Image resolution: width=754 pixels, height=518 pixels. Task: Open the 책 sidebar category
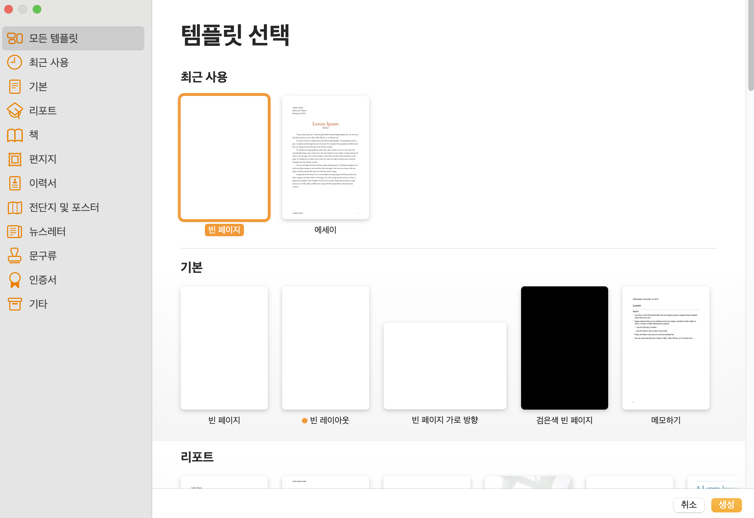[x=73, y=135]
